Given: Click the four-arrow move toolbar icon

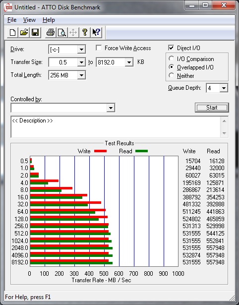Looking at the screenshot, I should point(73,32).
